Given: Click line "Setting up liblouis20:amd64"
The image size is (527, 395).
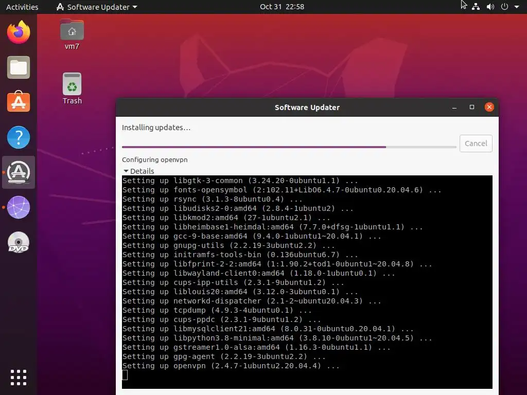Looking at the screenshot, I should [240, 292].
